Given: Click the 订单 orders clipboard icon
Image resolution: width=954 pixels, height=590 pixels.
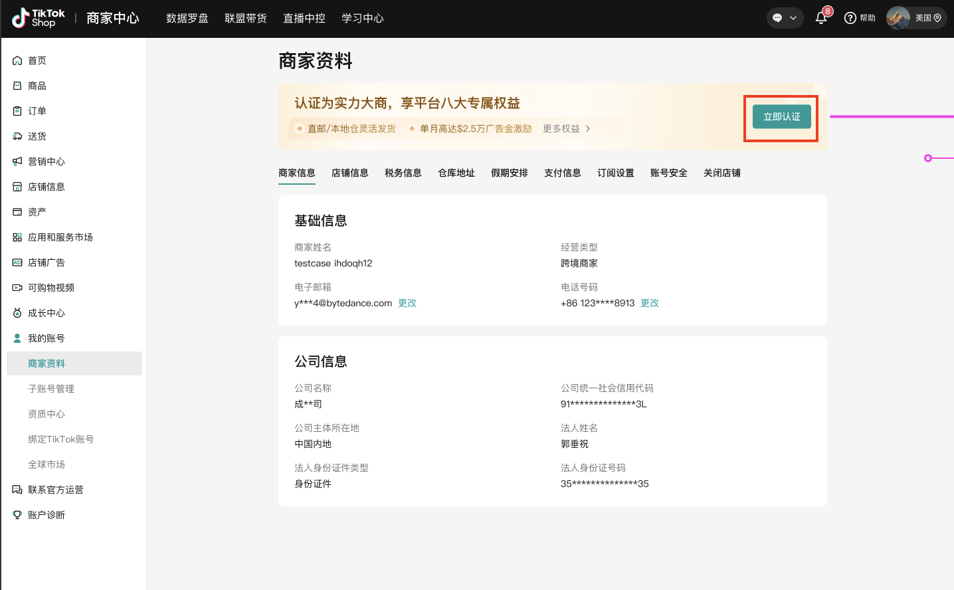Looking at the screenshot, I should tap(17, 111).
